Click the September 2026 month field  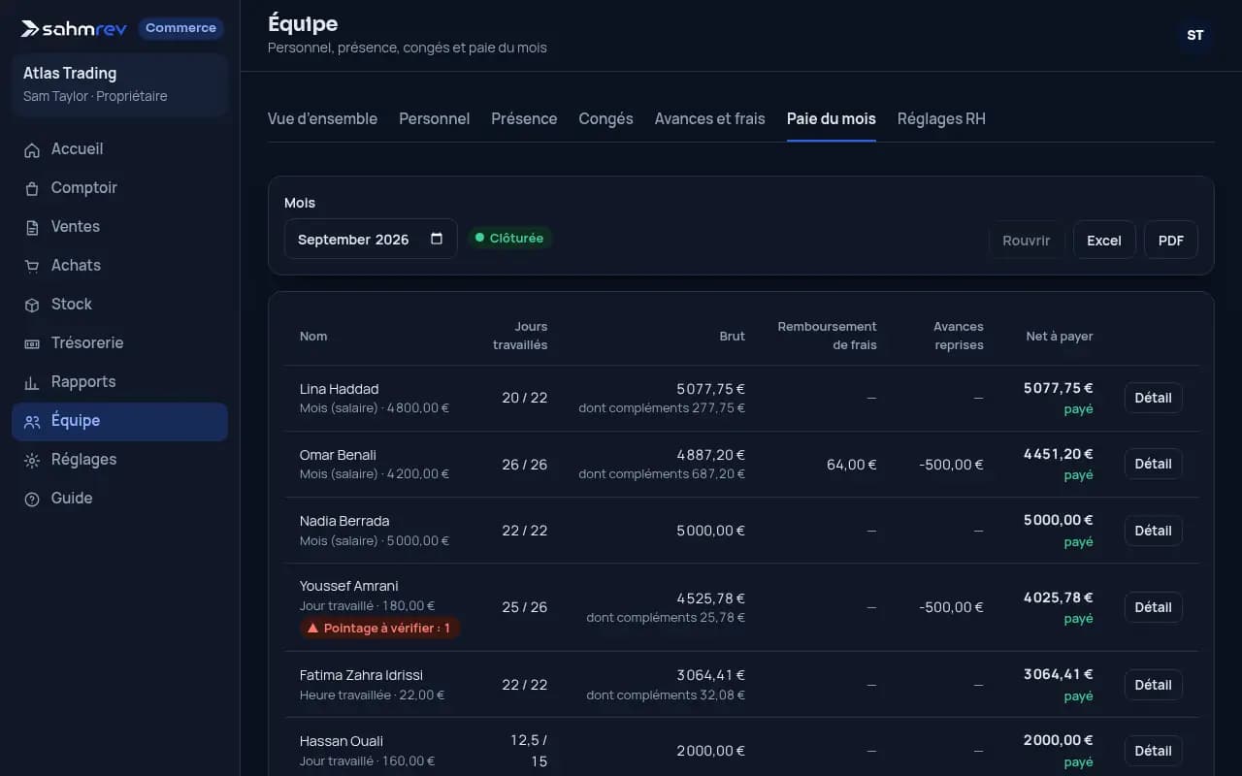coord(371,239)
